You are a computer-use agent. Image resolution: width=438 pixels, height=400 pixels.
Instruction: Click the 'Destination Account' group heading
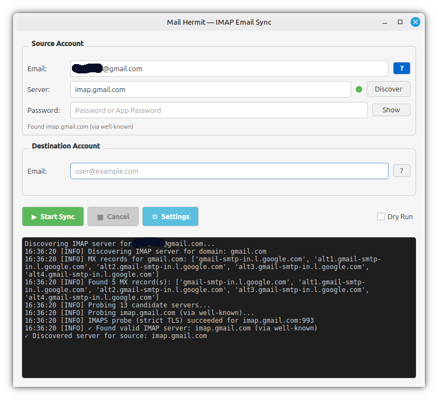[x=66, y=146]
